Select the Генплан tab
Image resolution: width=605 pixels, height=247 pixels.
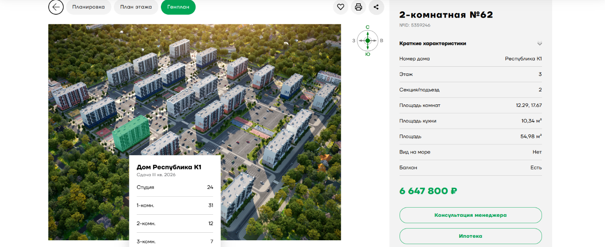[178, 7]
